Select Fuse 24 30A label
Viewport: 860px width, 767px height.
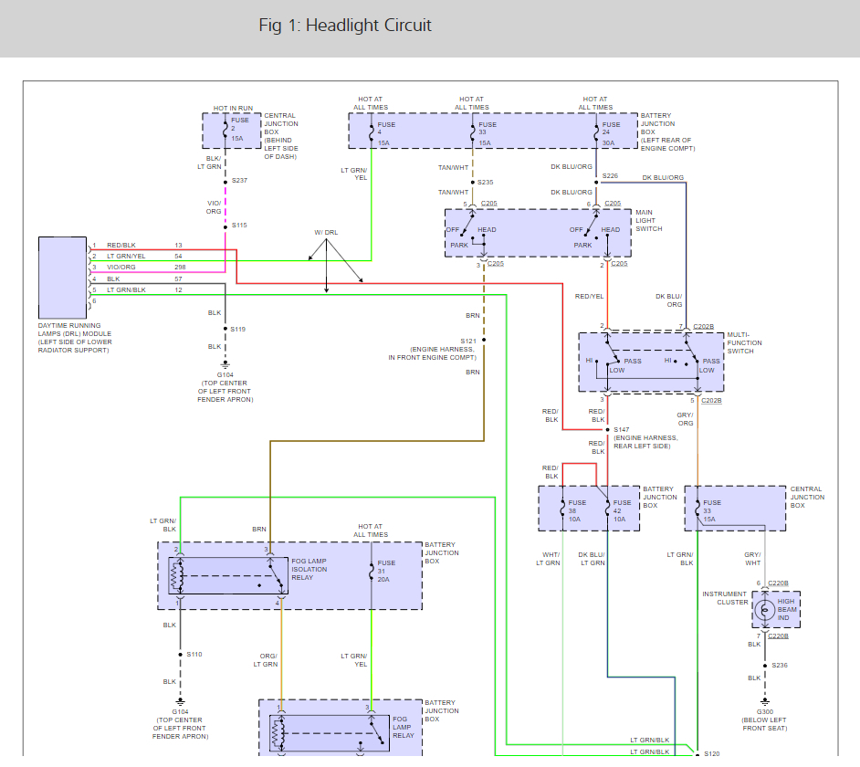coord(611,133)
